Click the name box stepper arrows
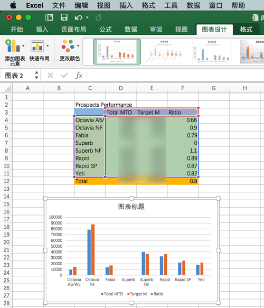Viewport: 264px width, 308px height. click(36, 75)
